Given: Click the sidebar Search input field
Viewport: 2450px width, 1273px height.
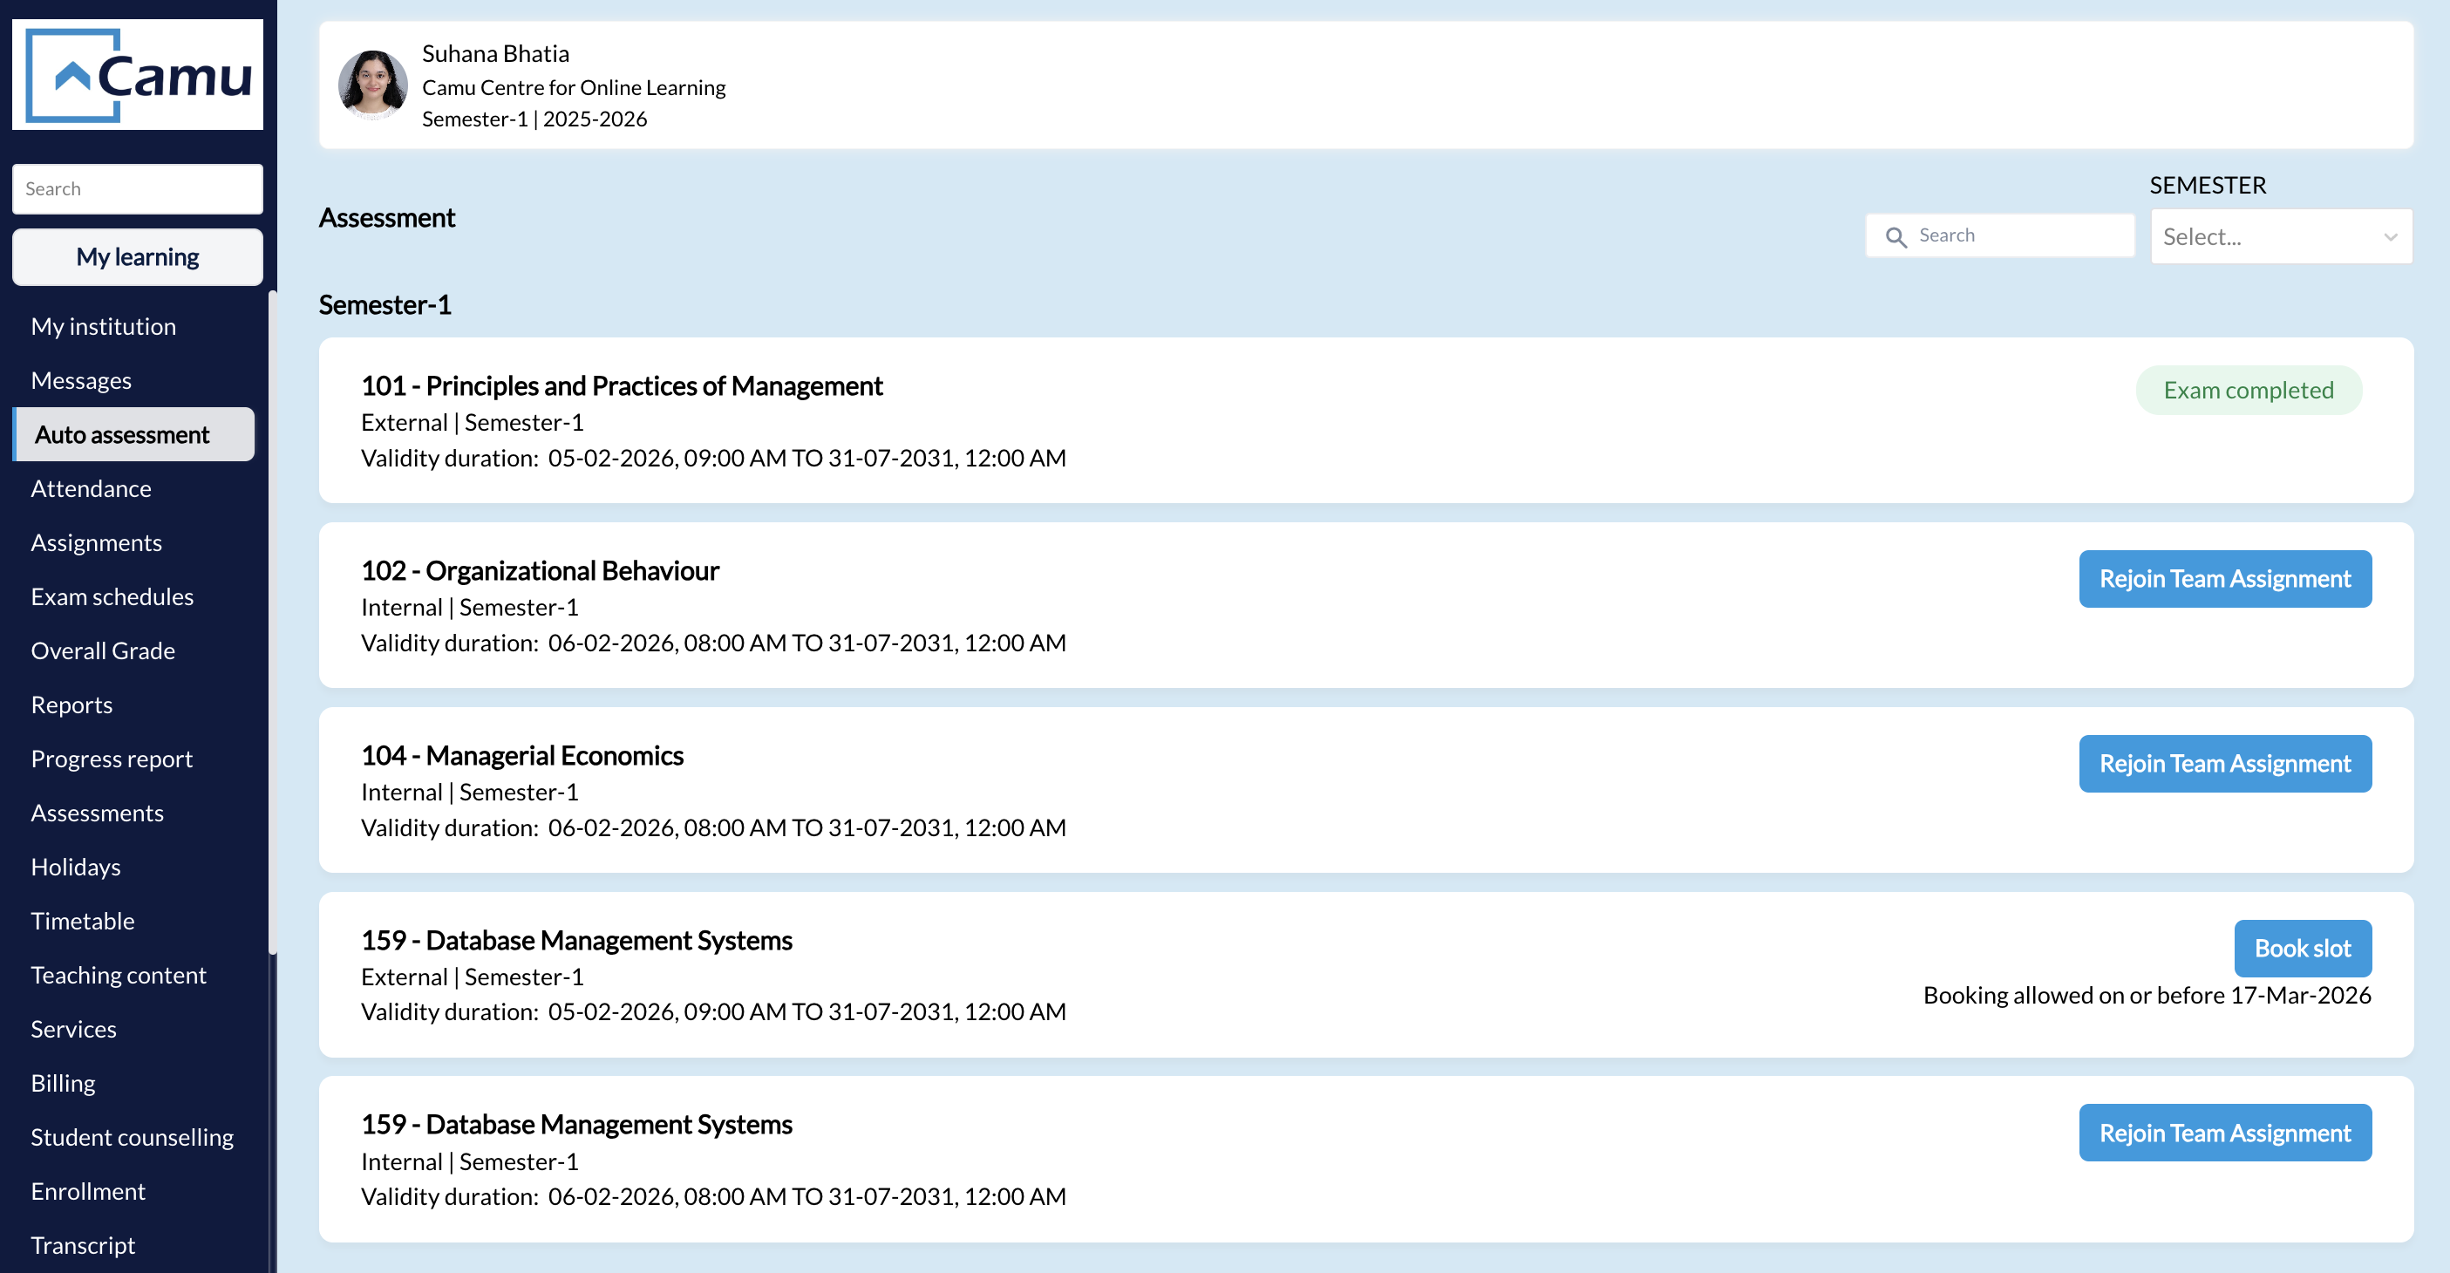Looking at the screenshot, I should coord(137,188).
